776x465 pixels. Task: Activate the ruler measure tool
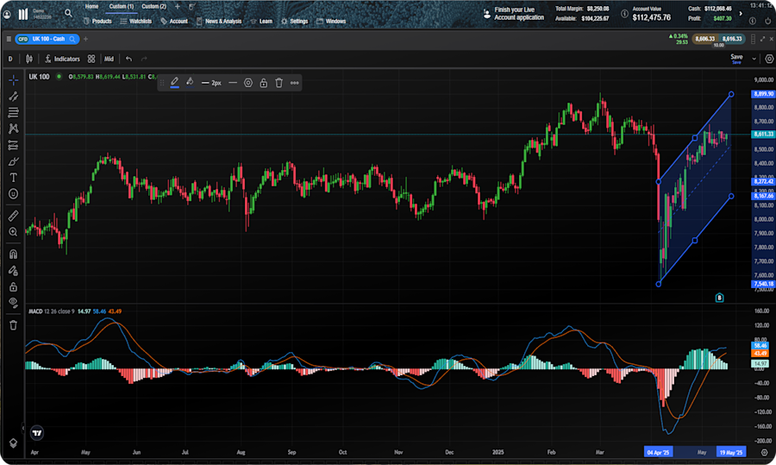click(x=13, y=216)
